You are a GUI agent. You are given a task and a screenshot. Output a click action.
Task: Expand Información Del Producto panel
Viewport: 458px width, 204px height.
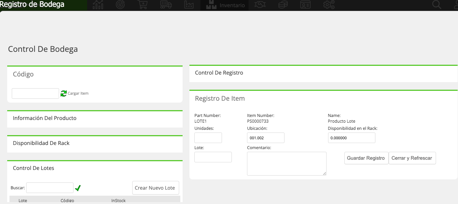pos(95,118)
